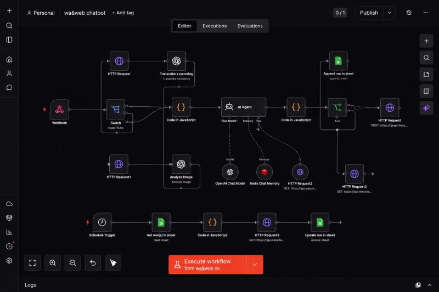This screenshot has width=439, height=292.
Task: Expand Execute workflow trigger options
Action: pyautogui.click(x=255, y=265)
